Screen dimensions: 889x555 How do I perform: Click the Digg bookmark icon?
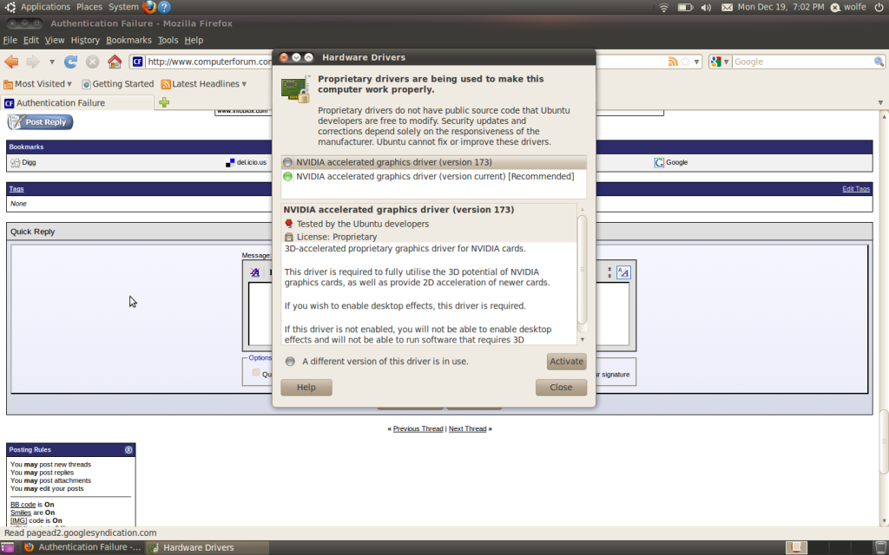tap(15, 162)
